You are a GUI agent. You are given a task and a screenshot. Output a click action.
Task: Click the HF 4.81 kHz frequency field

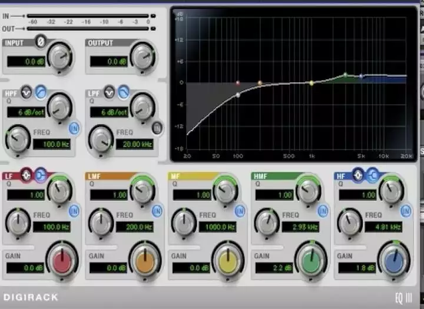pyautogui.click(x=384, y=227)
